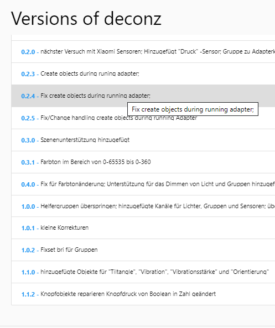Click 'Create objects during runing adapter' text
Screen dimensions: 275x328
click(90, 73)
